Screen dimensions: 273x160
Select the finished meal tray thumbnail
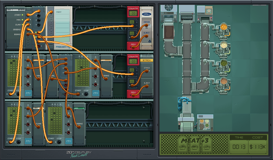205,125
